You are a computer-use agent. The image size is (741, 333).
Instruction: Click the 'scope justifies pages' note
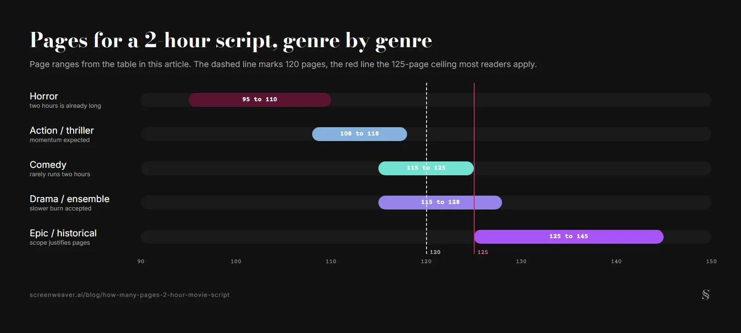click(60, 243)
